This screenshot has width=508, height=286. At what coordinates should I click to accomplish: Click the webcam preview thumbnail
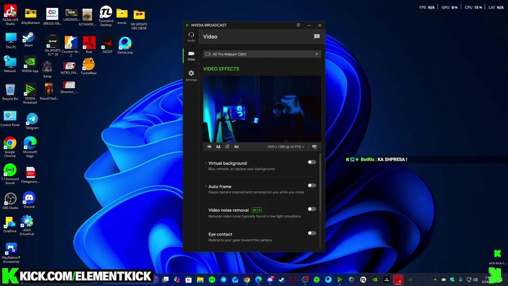262,109
